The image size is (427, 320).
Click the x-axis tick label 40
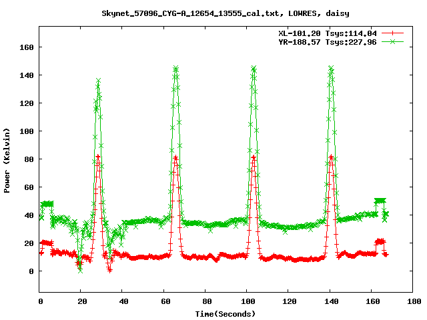(x=123, y=301)
